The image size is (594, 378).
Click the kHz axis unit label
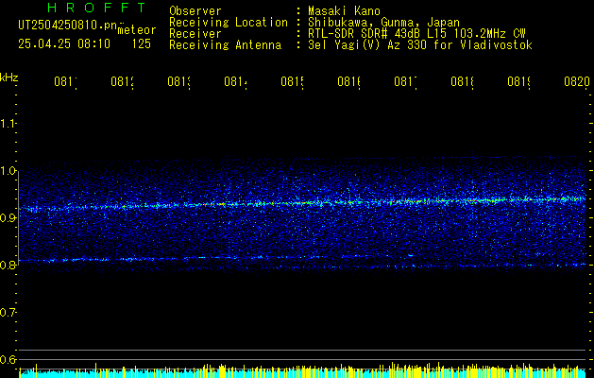(x=9, y=77)
